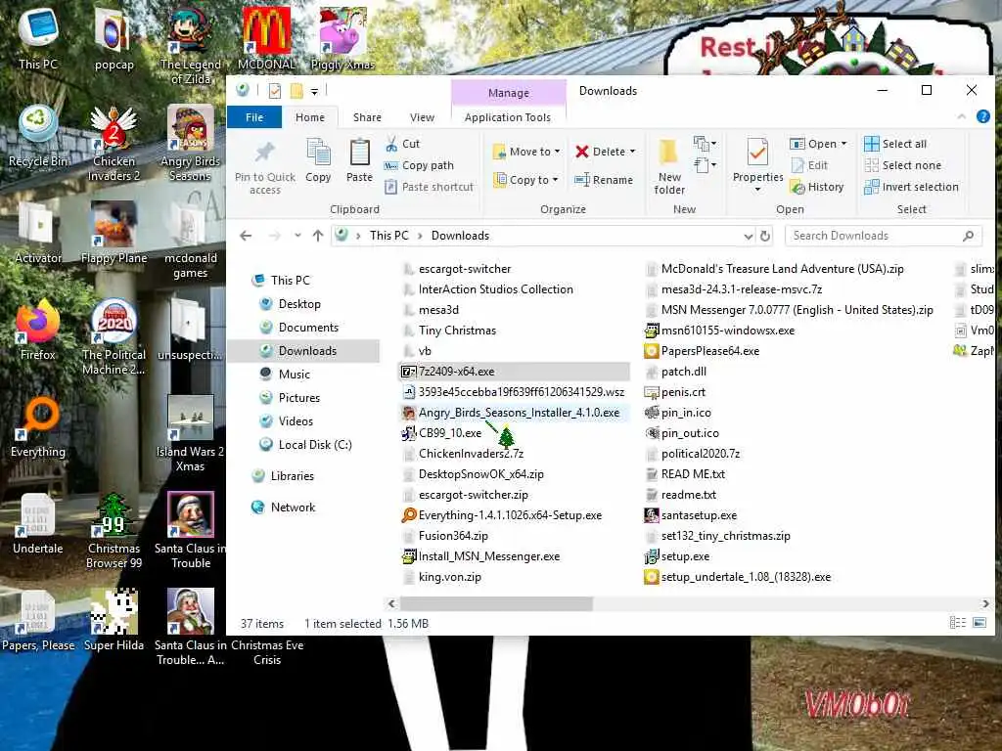Open the Angry Birds Seasons desktop icon

coord(191,143)
